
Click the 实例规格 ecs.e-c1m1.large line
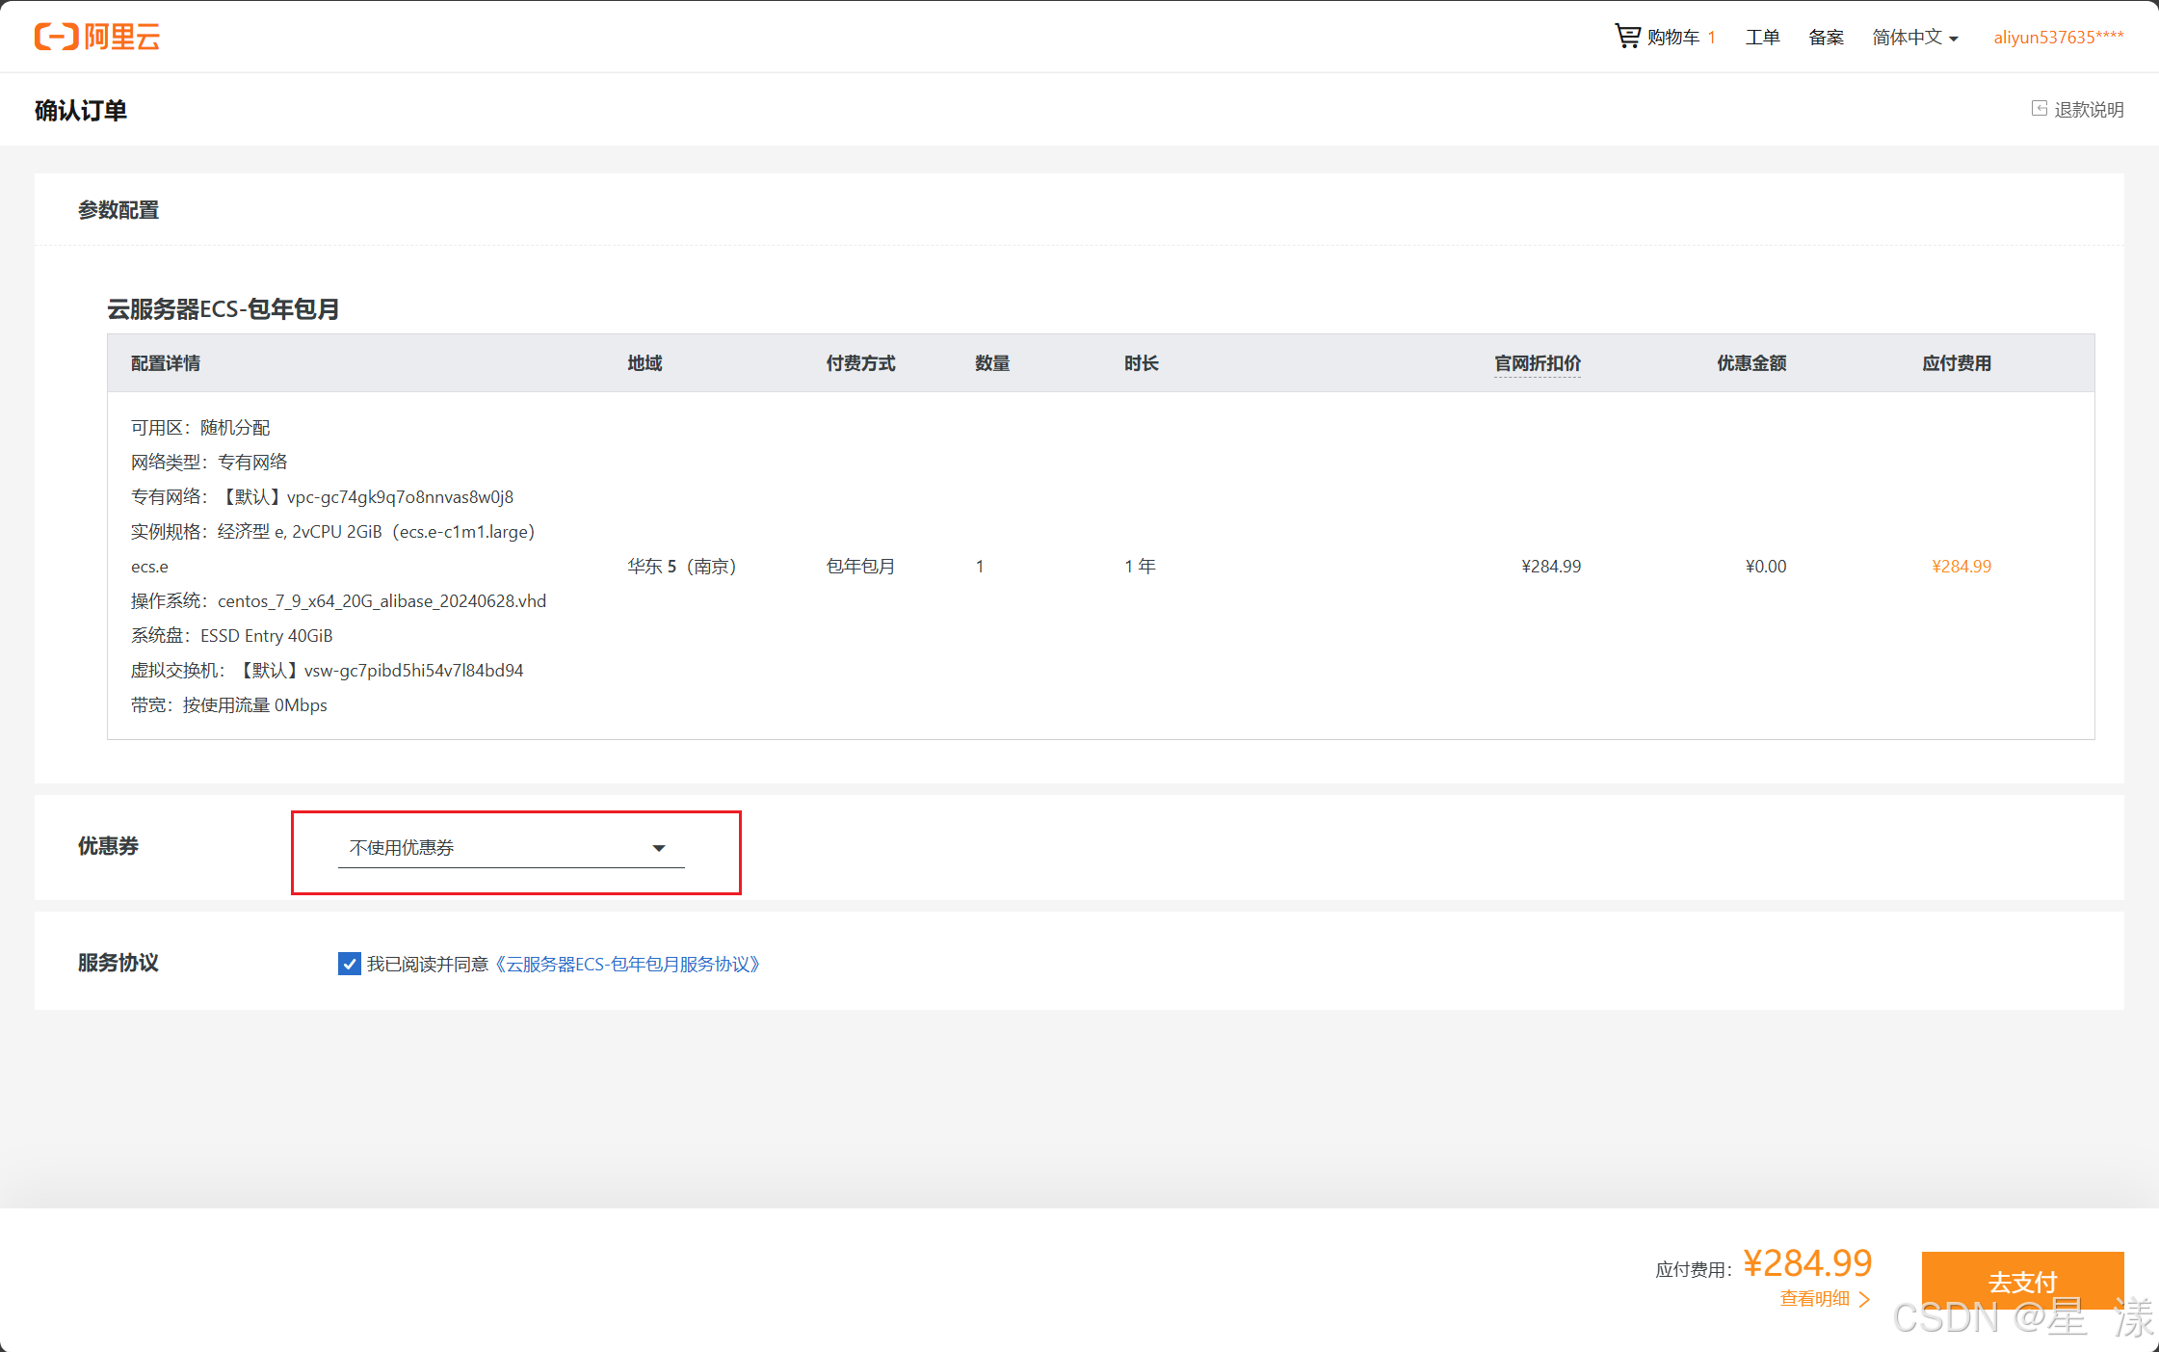332,531
